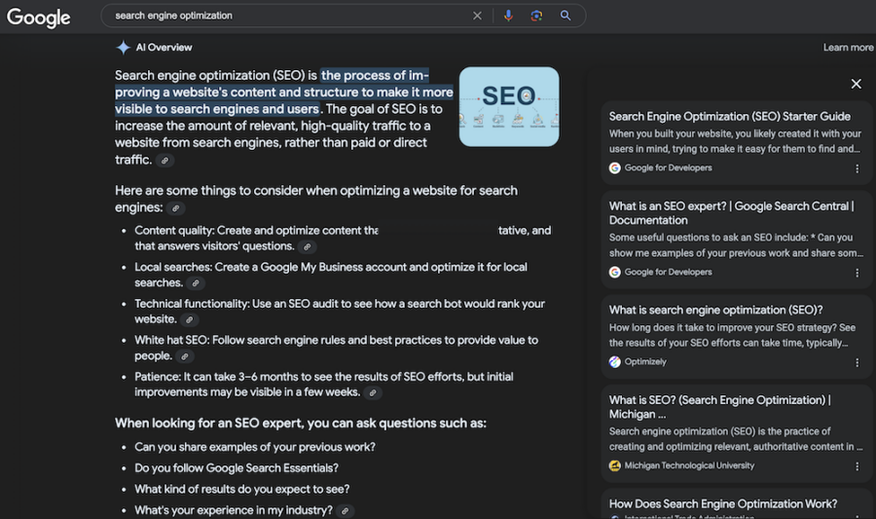This screenshot has height=519, width=876.
Task: Click the Learn more link
Action: pos(848,48)
